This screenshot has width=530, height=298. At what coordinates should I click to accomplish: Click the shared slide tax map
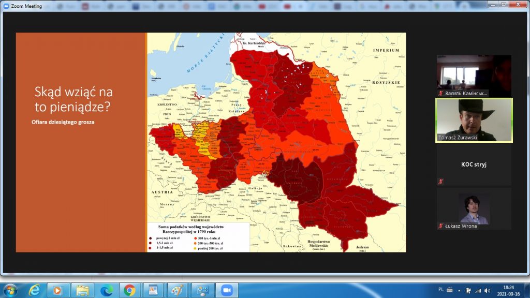[276, 142]
